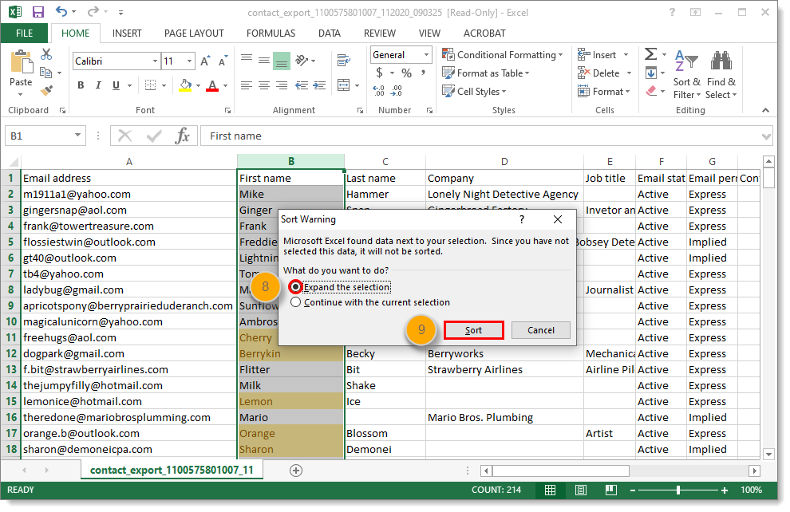Click cell containing m1911a1@yahoo.com

(x=129, y=195)
